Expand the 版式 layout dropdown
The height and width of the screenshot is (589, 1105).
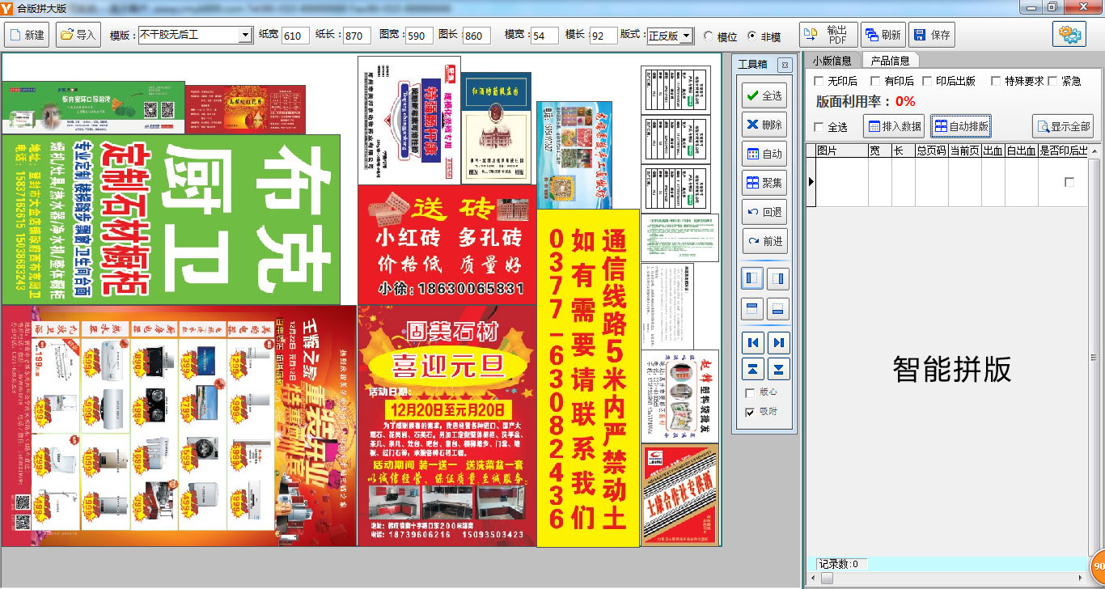coord(687,36)
